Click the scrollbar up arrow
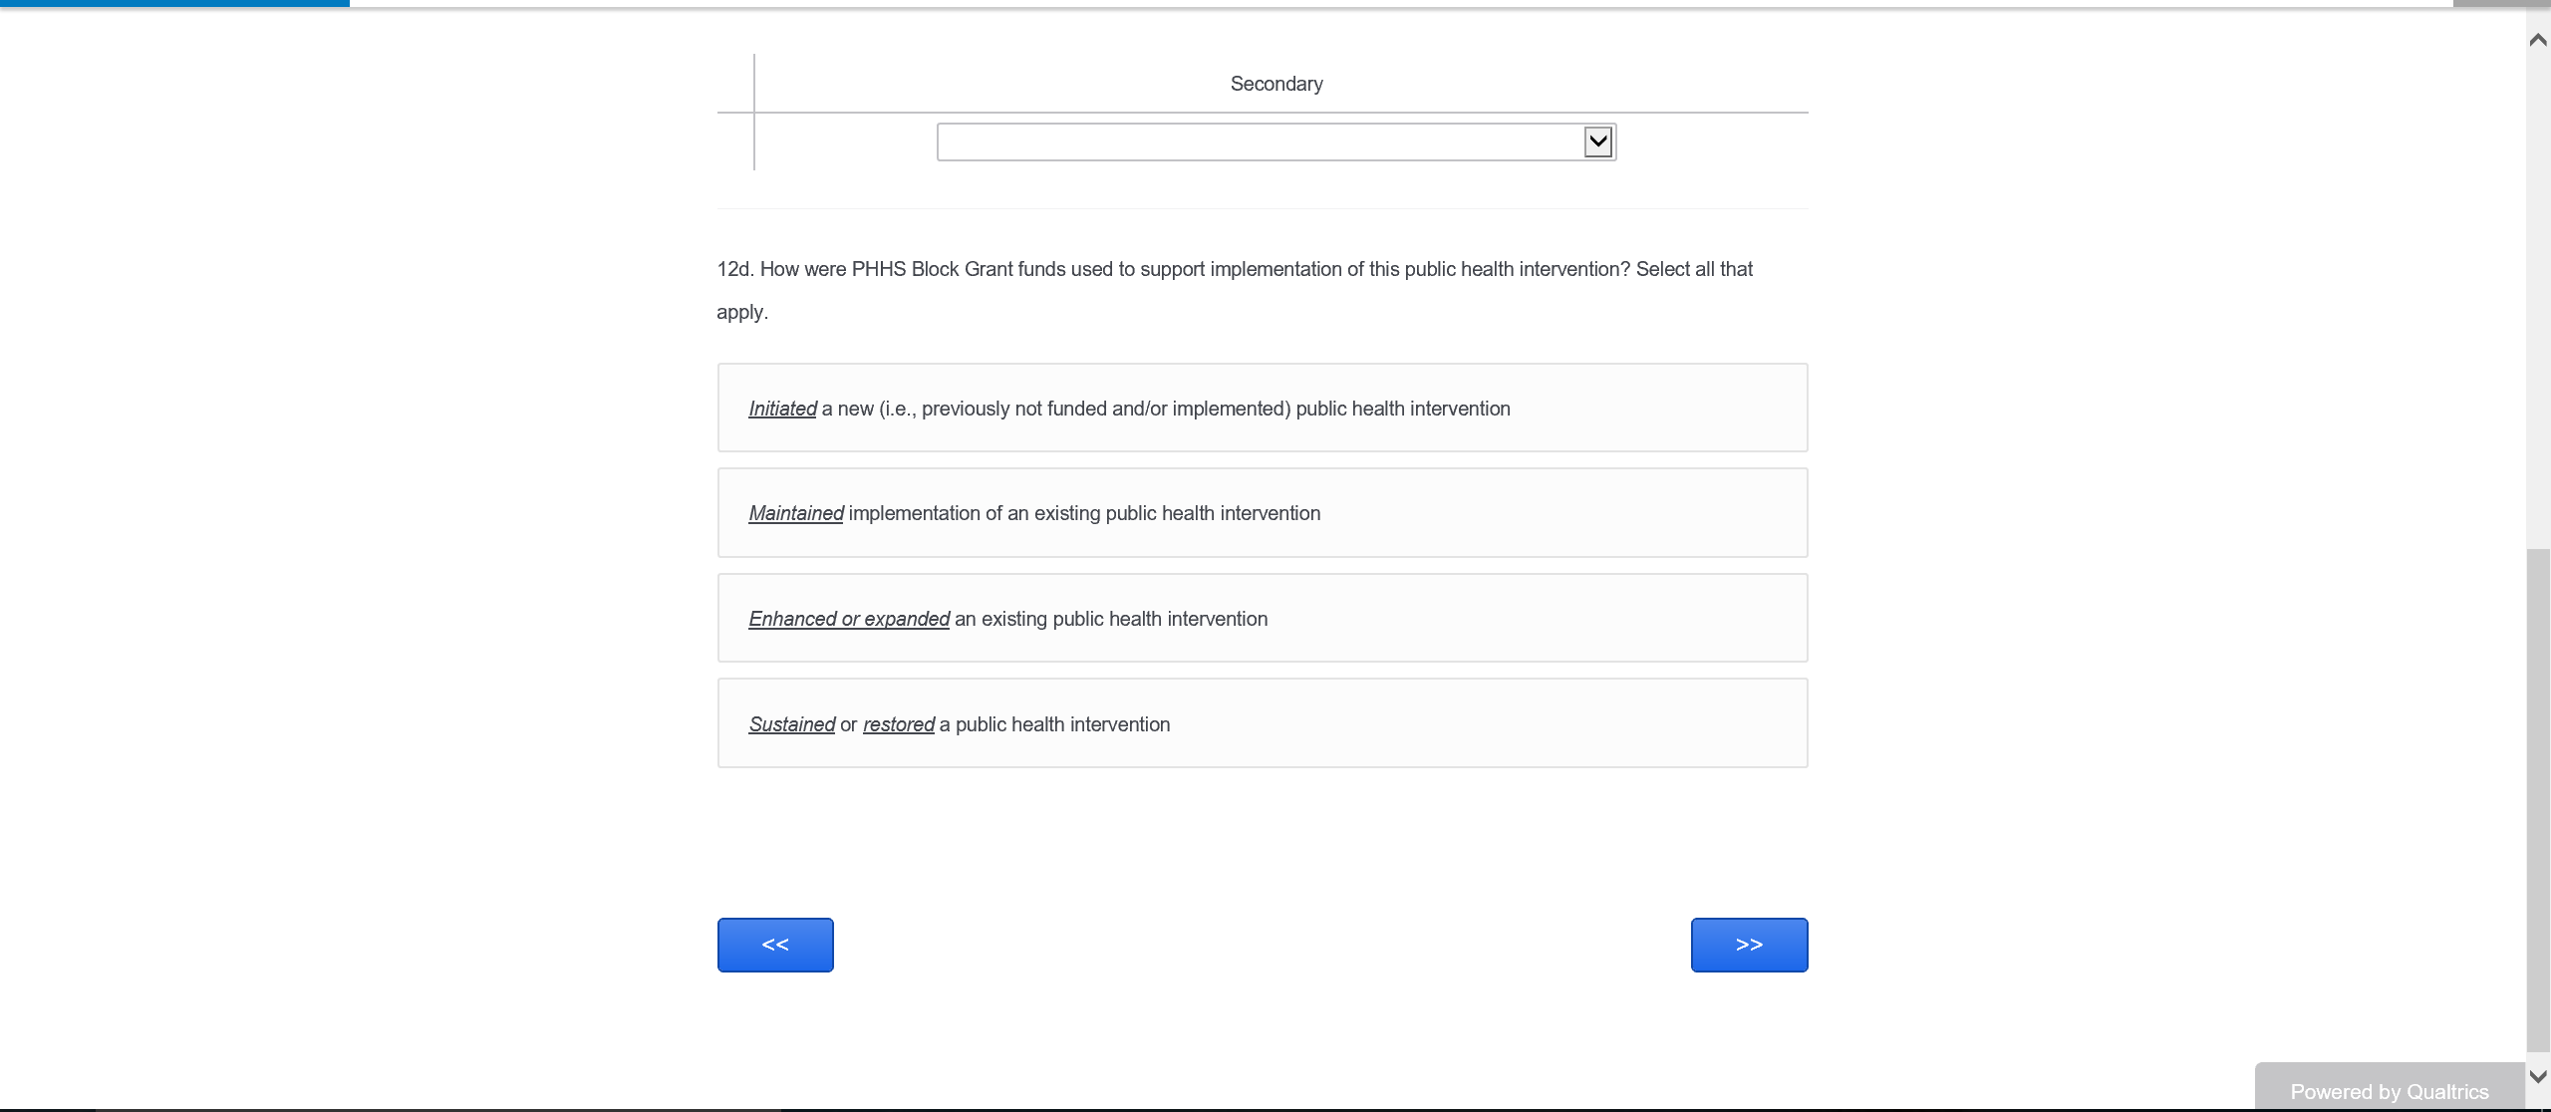The height and width of the screenshot is (1112, 2551). tap(2537, 40)
